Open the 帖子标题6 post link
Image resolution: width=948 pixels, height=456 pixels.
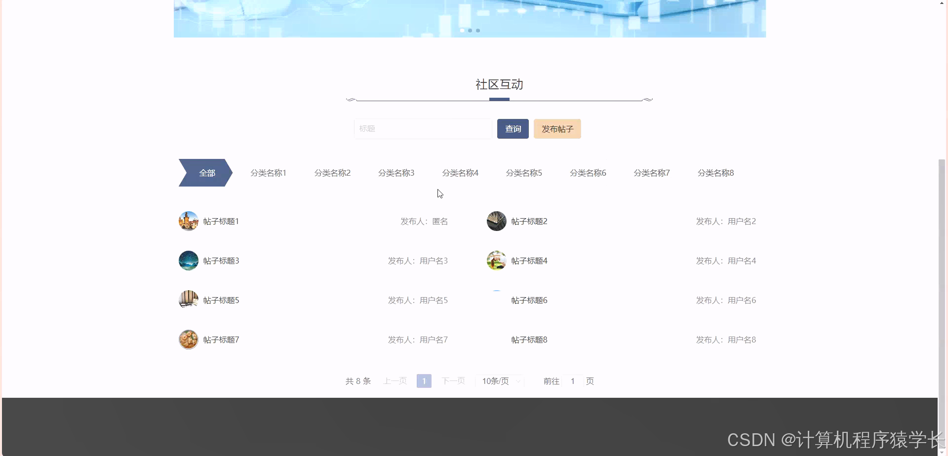pyautogui.click(x=529, y=300)
